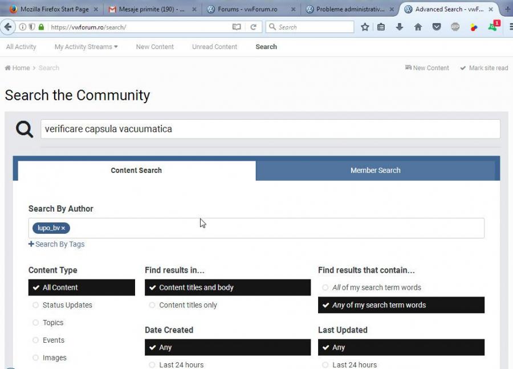Open the downloads arrow icon
This screenshot has height=369, width=513.
pos(400,27)
